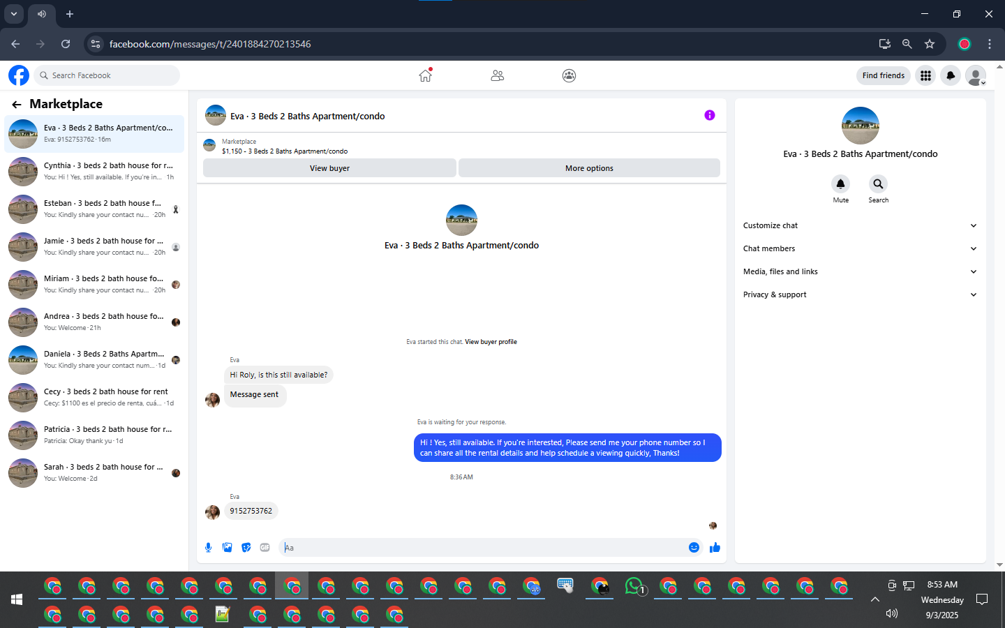
Task: Attach a photo using the image icon
Action: pyautogui.click(x=227, y=548)
